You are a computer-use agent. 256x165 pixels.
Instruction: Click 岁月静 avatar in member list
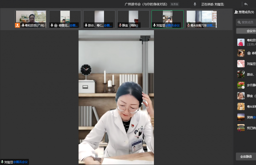(241, 85)
